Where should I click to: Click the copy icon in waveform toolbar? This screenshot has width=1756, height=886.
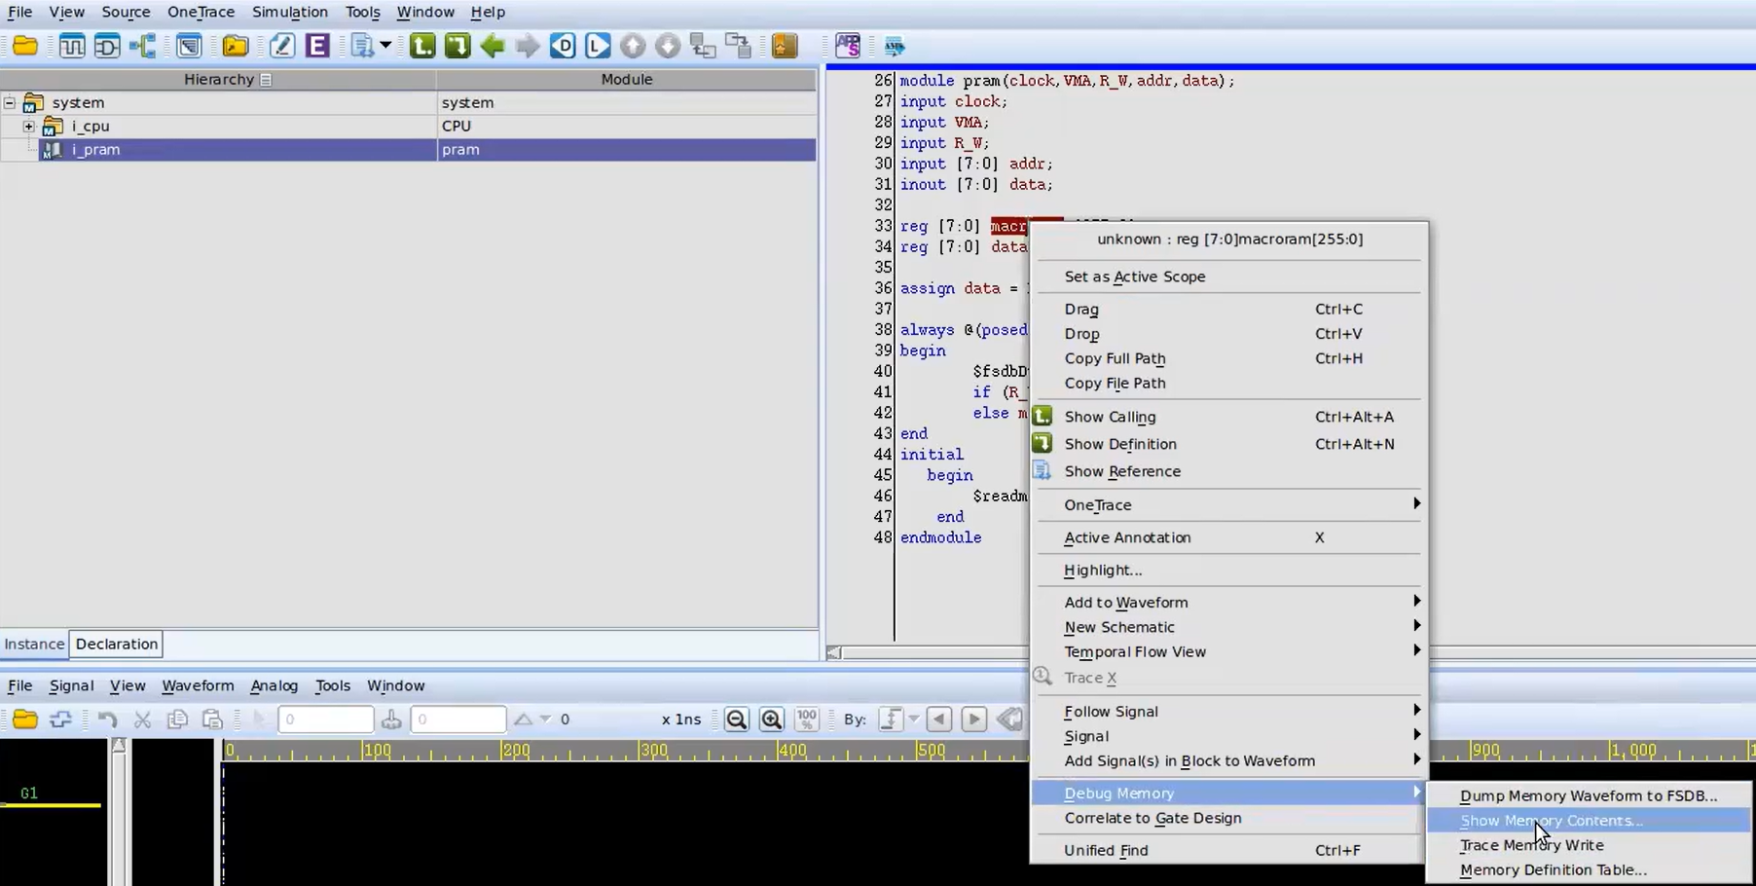pyautogui.click(x=177, y=720)
